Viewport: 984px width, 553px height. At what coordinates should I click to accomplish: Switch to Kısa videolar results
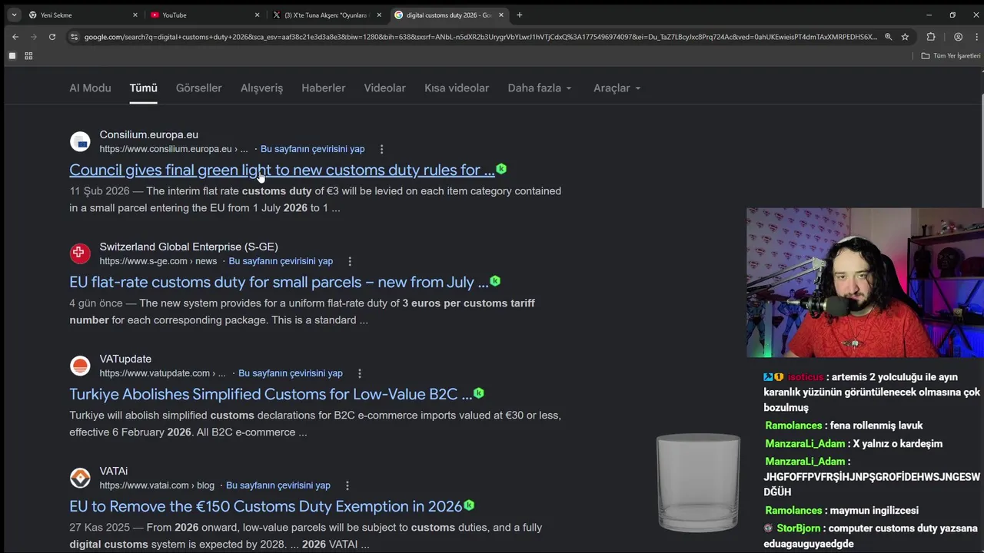point(457,88)
